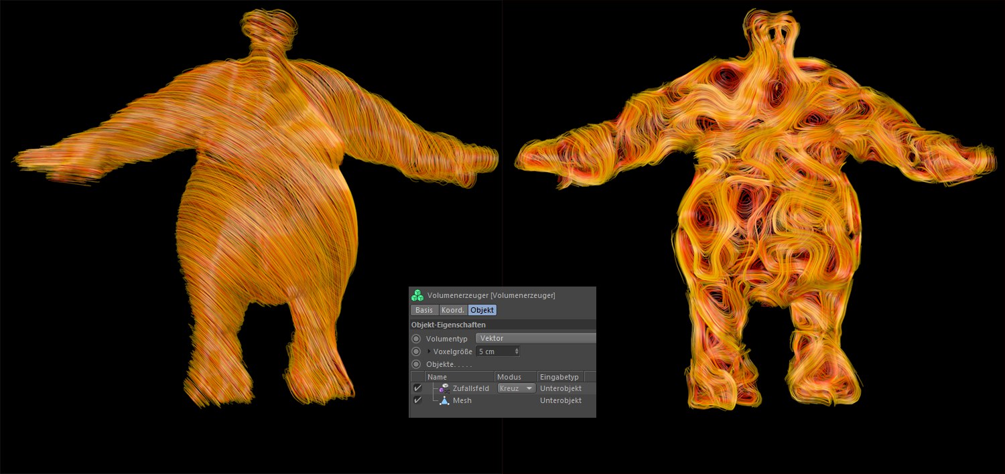
Task: Click the Zufallsfeld random field icon
Action: tap(444, 388)
